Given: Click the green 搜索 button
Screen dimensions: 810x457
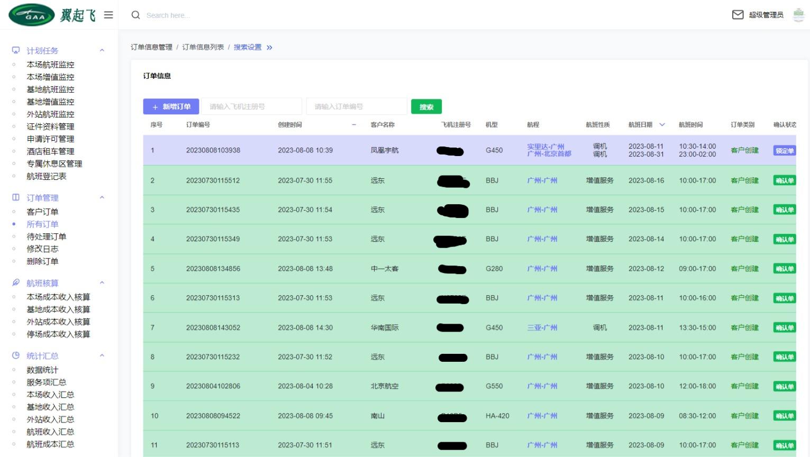Looking at the screenshot, I should click(426, 107).
